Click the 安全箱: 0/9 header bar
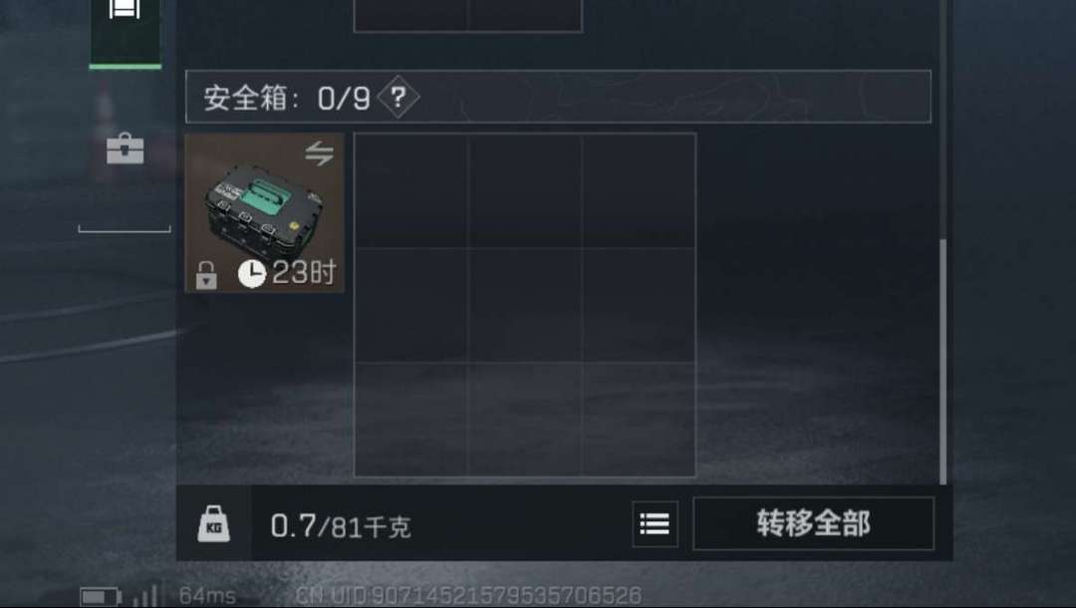Viewport: 1076px width, 608px height. click(558, 97)
